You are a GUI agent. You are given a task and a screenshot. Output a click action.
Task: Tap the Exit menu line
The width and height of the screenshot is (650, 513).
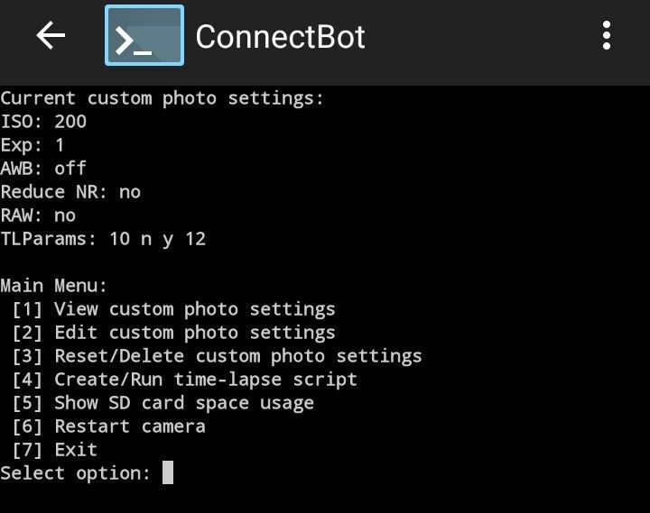[x=55, y=450]
